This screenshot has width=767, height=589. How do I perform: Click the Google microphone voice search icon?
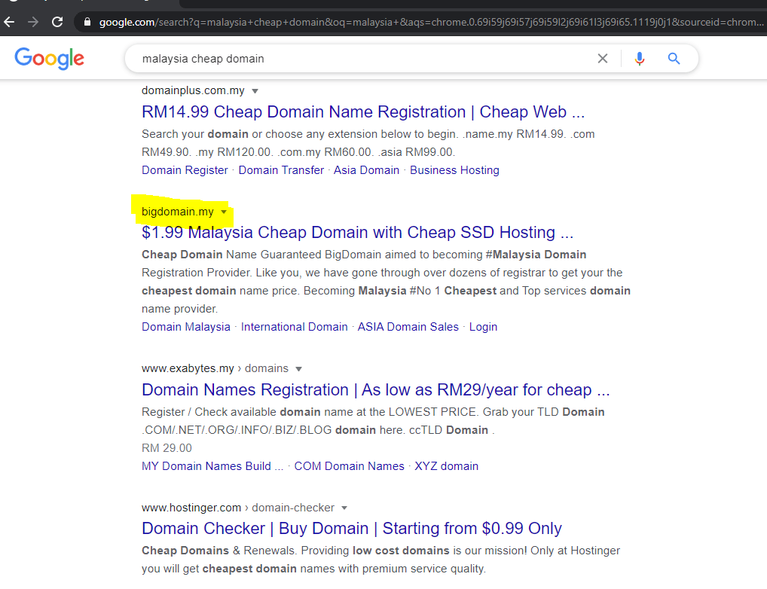pyautogui.click(x=640, y=58)
